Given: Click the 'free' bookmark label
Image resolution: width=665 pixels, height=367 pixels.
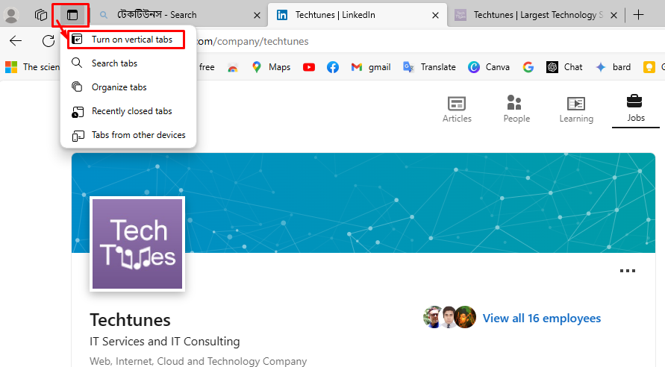Looking at the screenshot, I should [207, 67].
